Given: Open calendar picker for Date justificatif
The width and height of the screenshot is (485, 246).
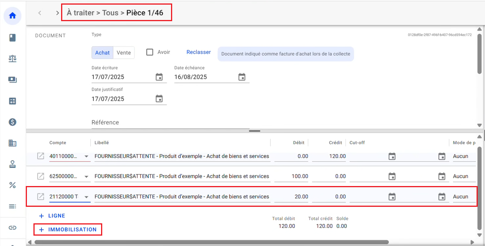Looking at the screenshot, I should [x=159, y=99].
